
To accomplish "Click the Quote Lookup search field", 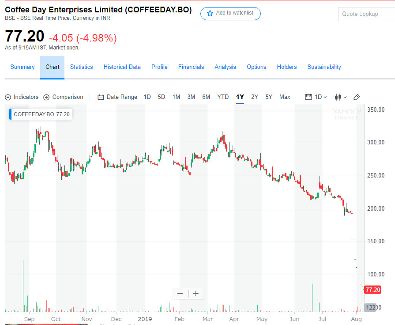I will pyautogui.click(x=367, y=14).
